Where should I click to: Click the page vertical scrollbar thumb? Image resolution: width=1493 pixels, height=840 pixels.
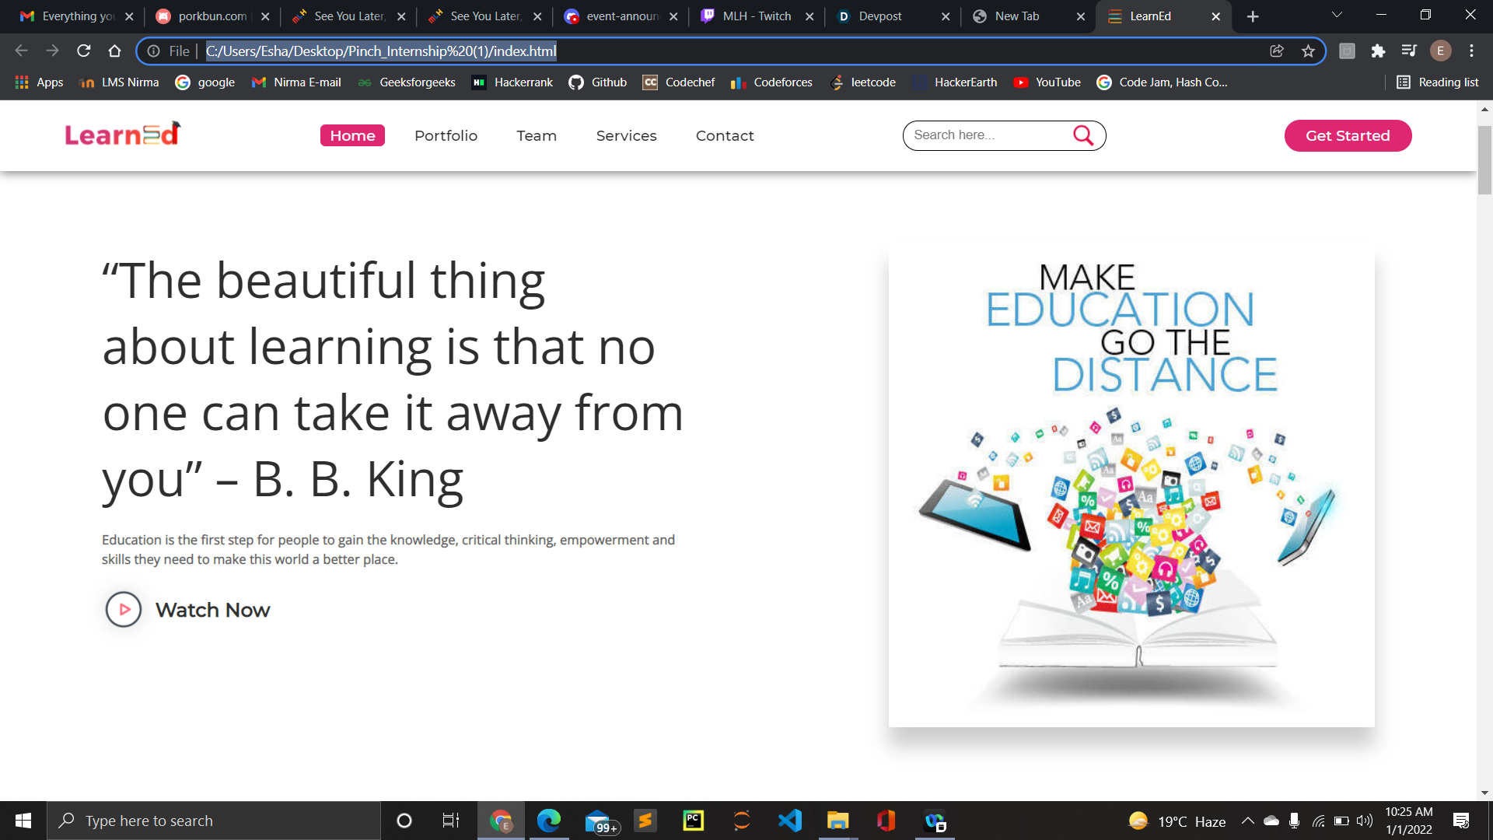1484,159
